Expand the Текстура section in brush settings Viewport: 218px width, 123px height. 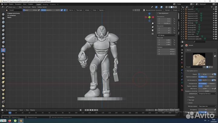tap(191, 100)
